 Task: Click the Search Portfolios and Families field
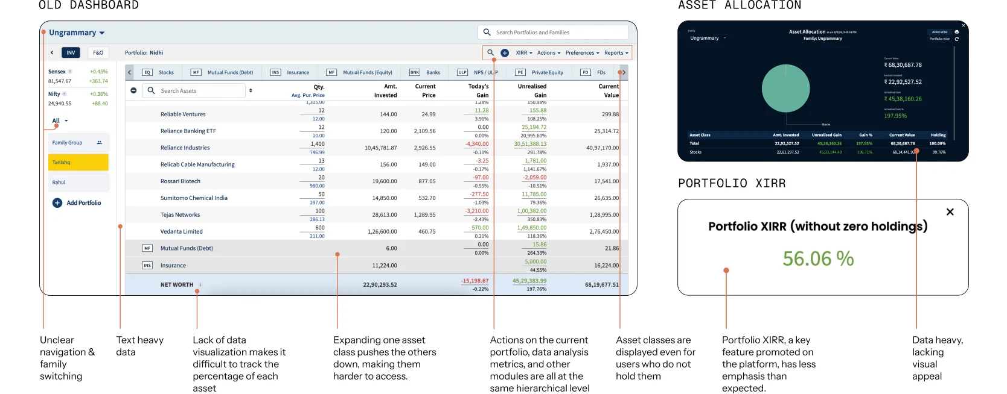click(x=553, y=33)
